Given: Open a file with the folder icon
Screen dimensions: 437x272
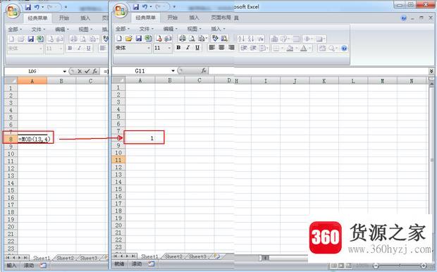Looking at the screenshot, I should coord(128,38).
